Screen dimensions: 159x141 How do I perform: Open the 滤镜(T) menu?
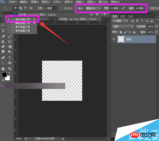(x=79, y=2)
